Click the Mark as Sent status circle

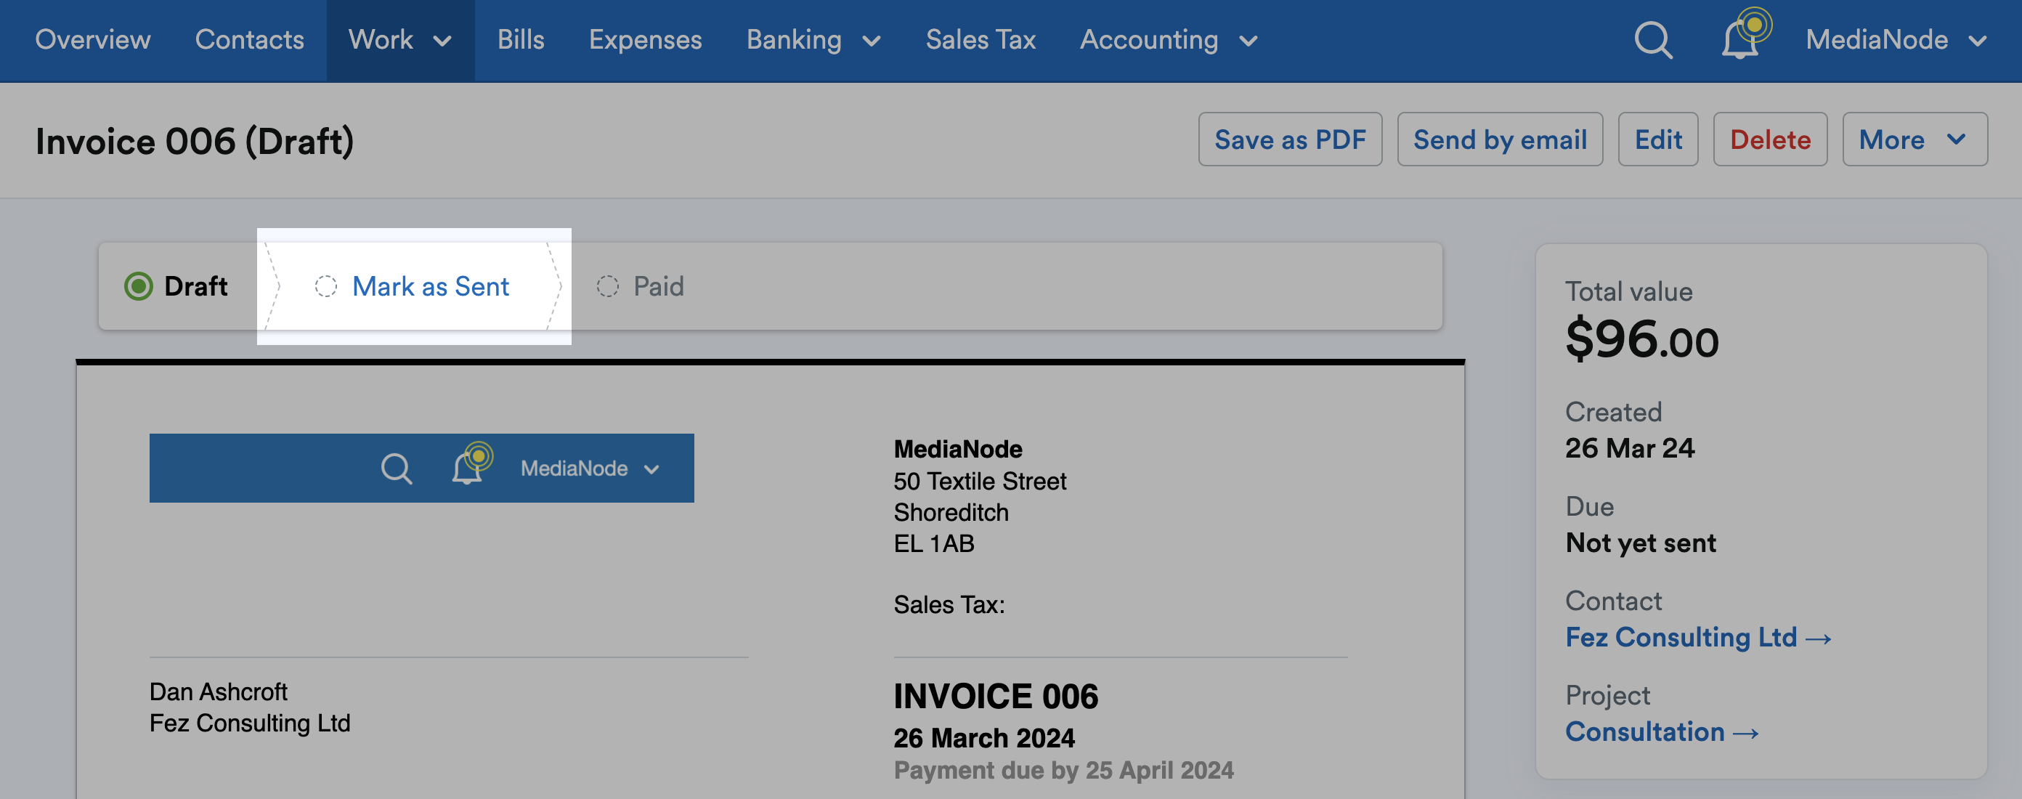click(326, 286)
